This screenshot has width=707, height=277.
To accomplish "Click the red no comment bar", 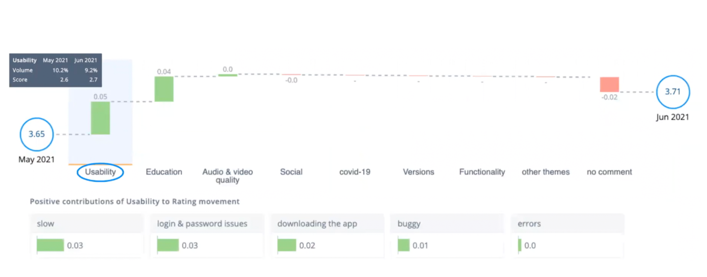I will pyautogui.click(x=609, y=85).
